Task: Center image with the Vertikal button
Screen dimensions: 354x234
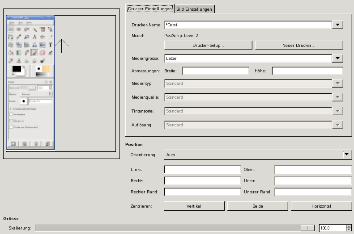Action: click(194, 206)
